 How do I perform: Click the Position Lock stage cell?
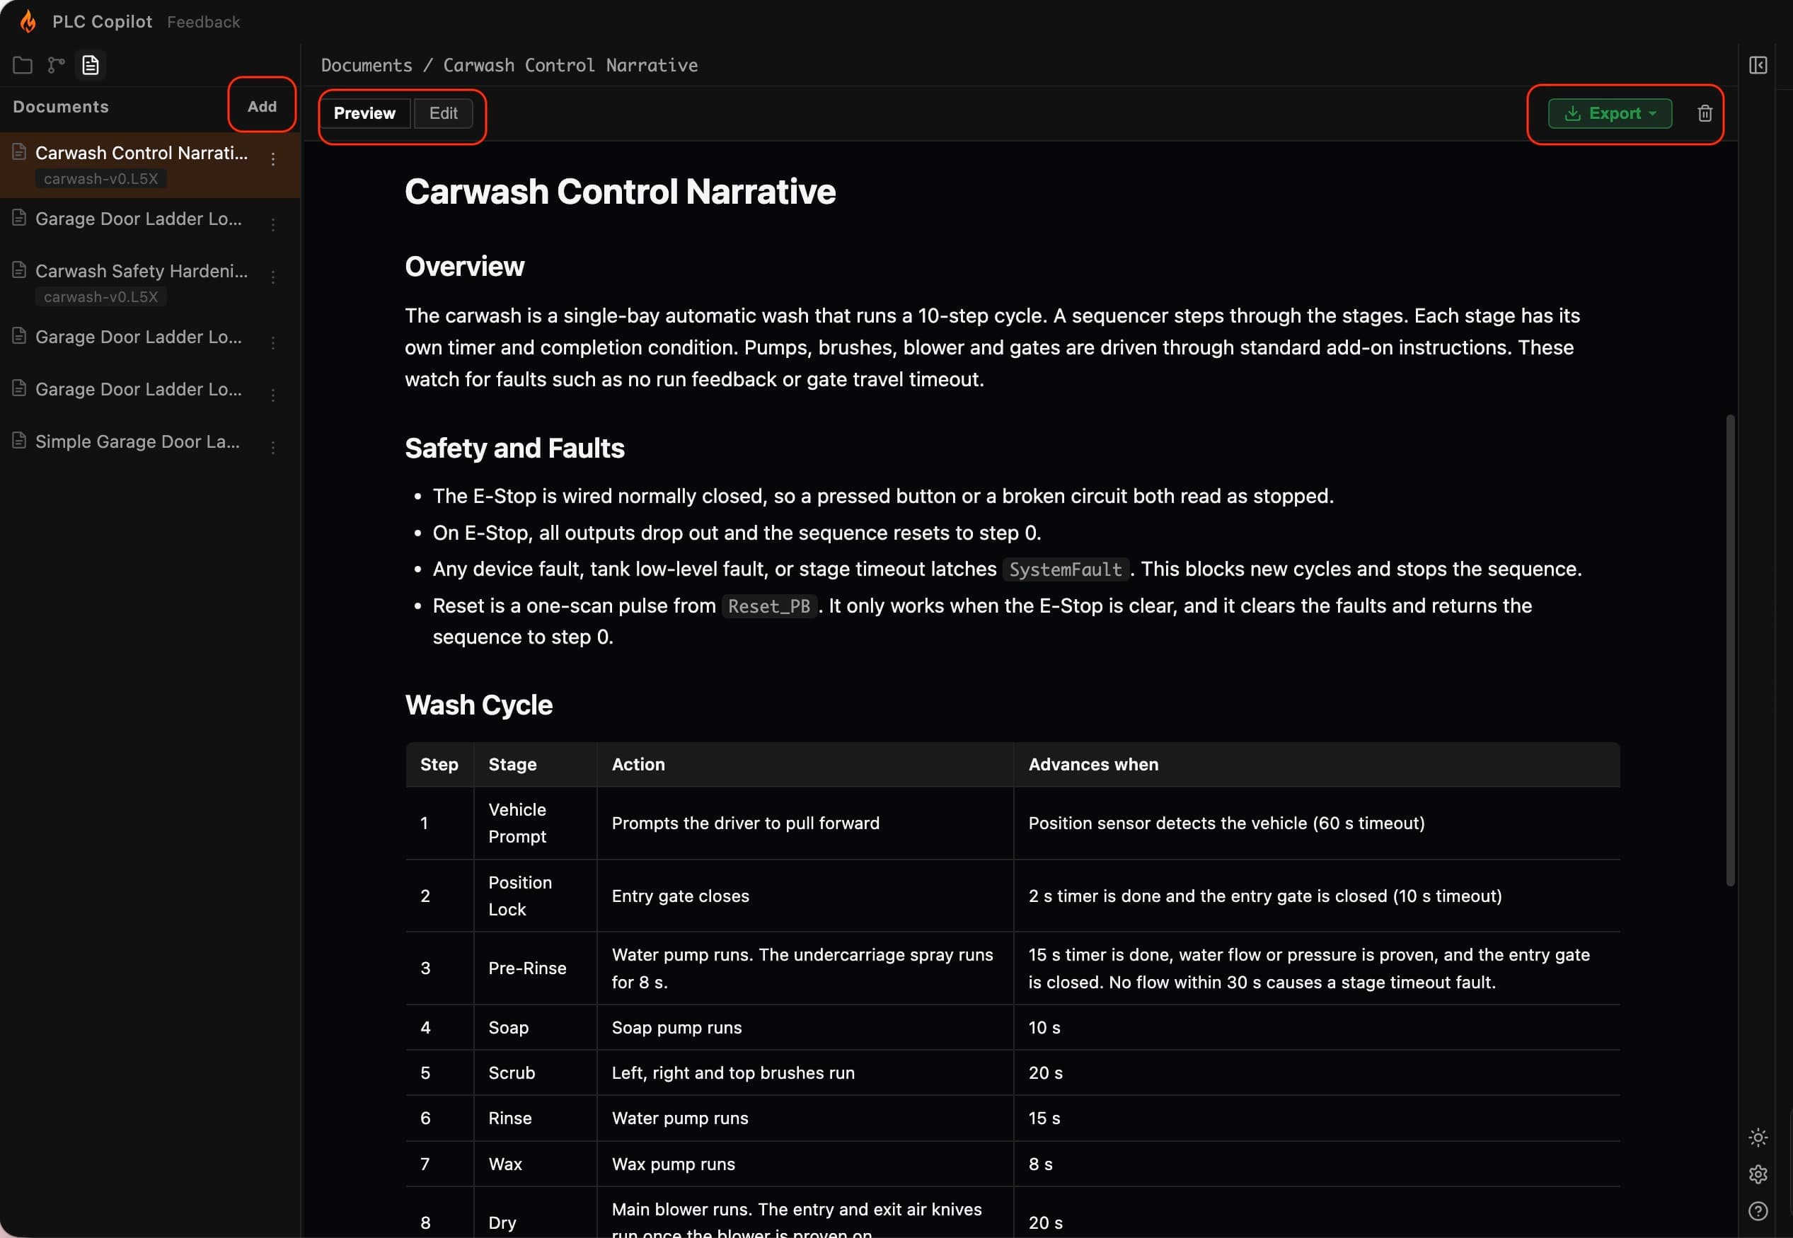(x=536, y=896)
